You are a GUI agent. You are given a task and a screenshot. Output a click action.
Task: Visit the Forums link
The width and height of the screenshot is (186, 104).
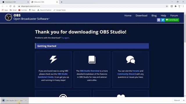[x=136, y=71]
